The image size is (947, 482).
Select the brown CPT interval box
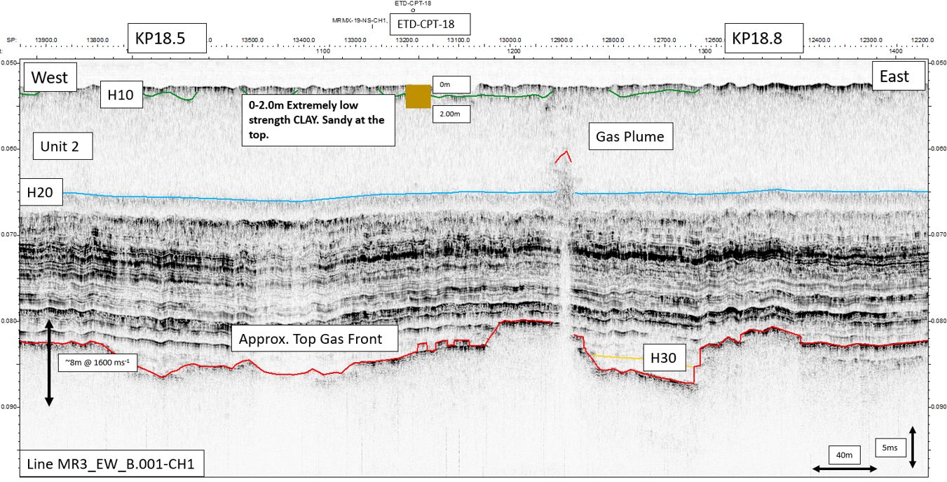[418, 97]
